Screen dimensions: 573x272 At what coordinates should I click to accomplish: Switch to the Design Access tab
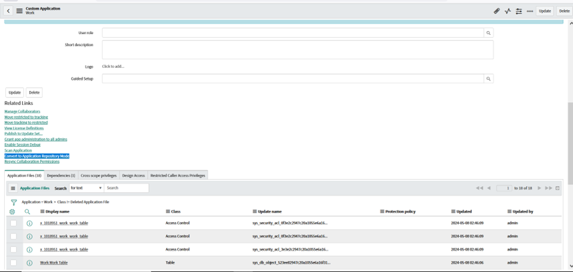click(x=133, y=176)
